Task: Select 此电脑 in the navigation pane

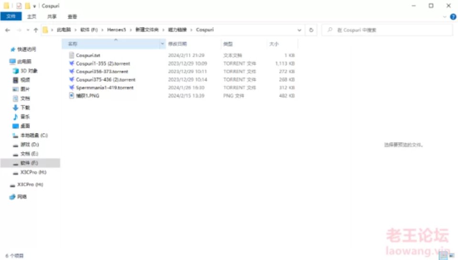Action: (24, 62)
